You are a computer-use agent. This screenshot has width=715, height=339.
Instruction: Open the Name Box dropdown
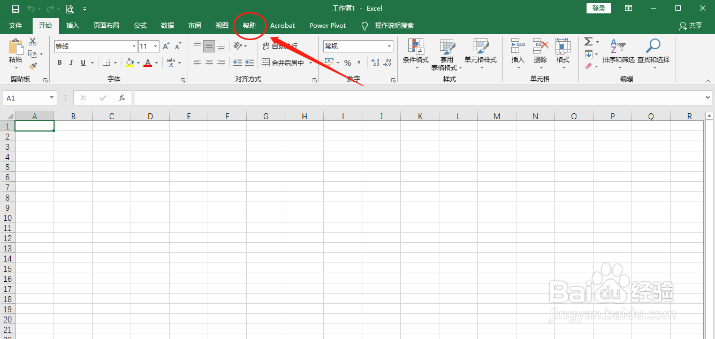(x=52, y=98)
